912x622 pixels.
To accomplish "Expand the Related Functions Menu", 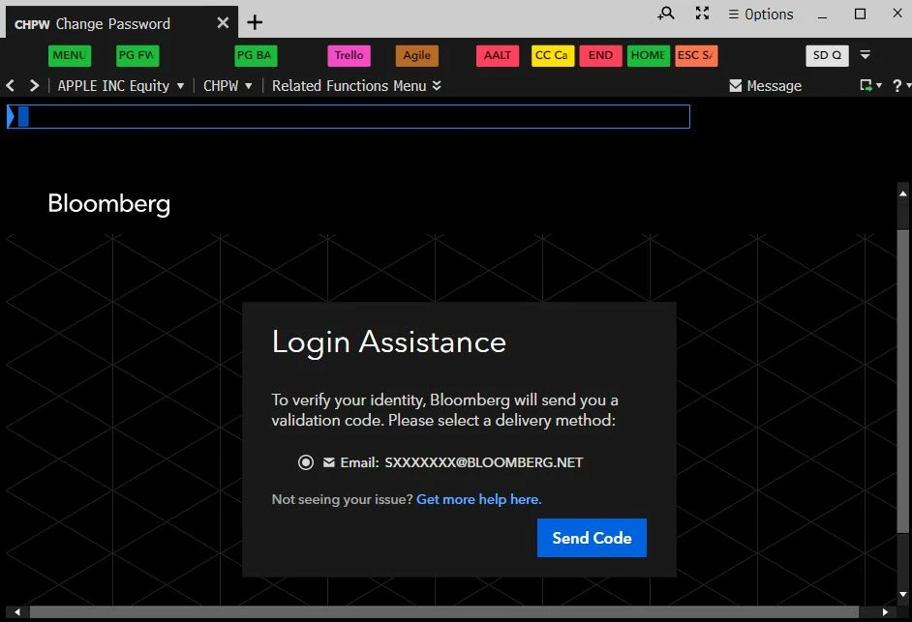I will 356,85.
